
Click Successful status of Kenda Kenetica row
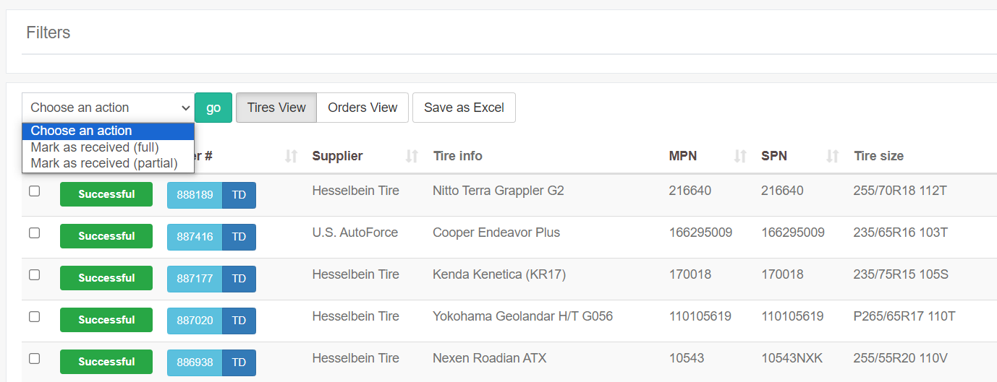[x=106, y=278]
